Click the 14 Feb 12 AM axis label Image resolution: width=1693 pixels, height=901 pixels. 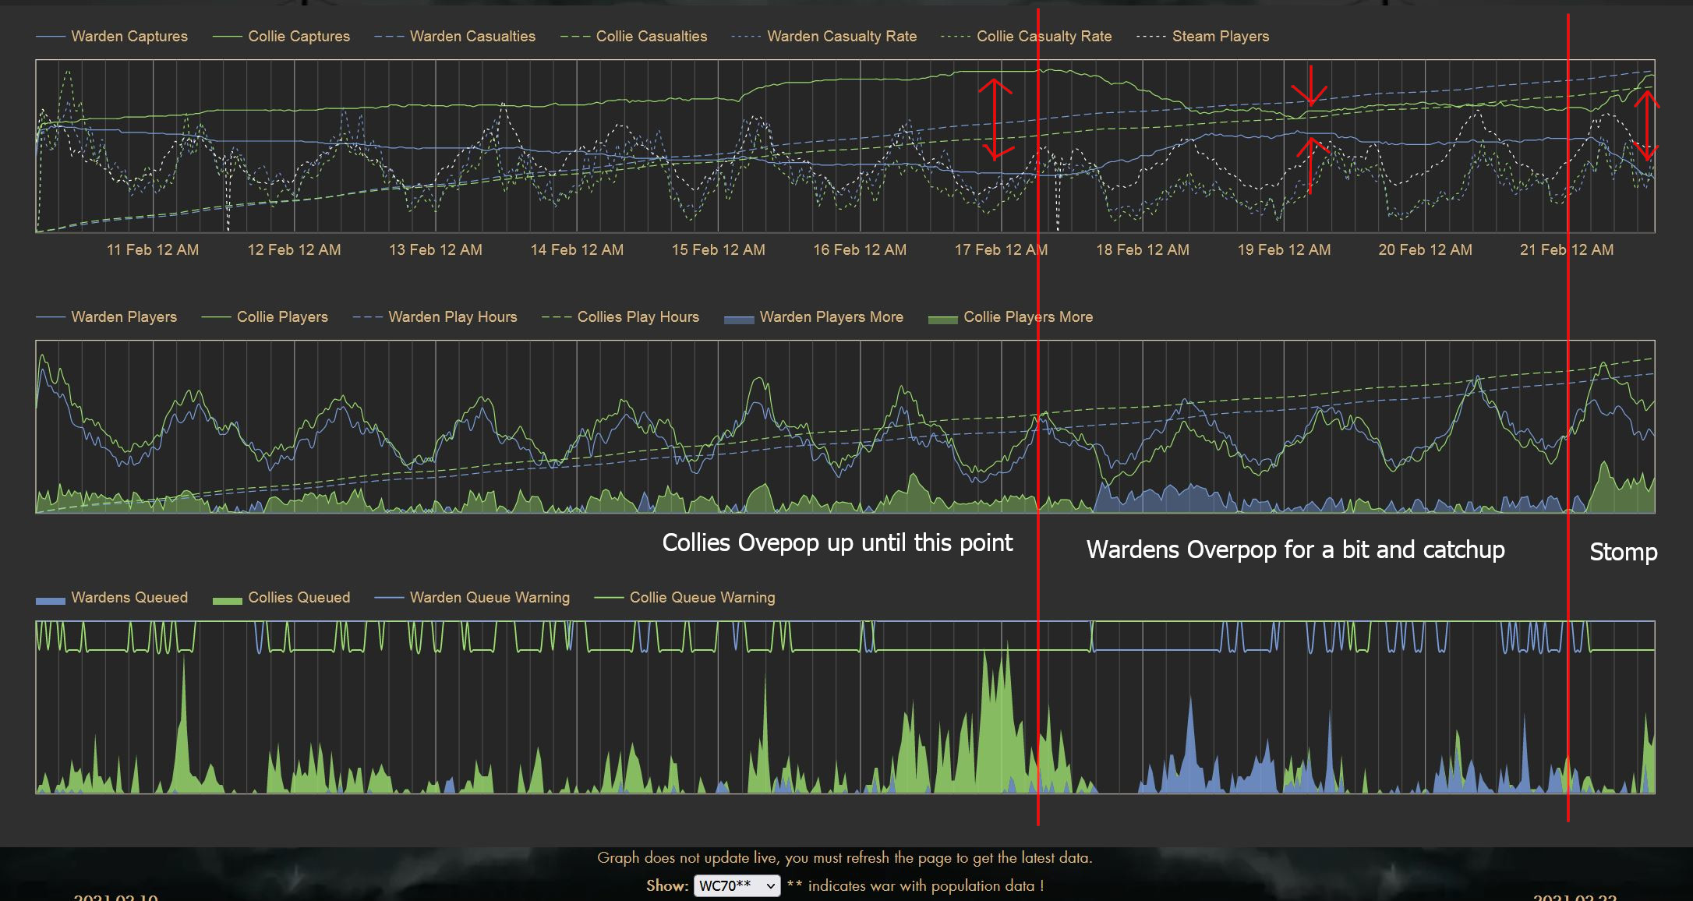(577, 250)
